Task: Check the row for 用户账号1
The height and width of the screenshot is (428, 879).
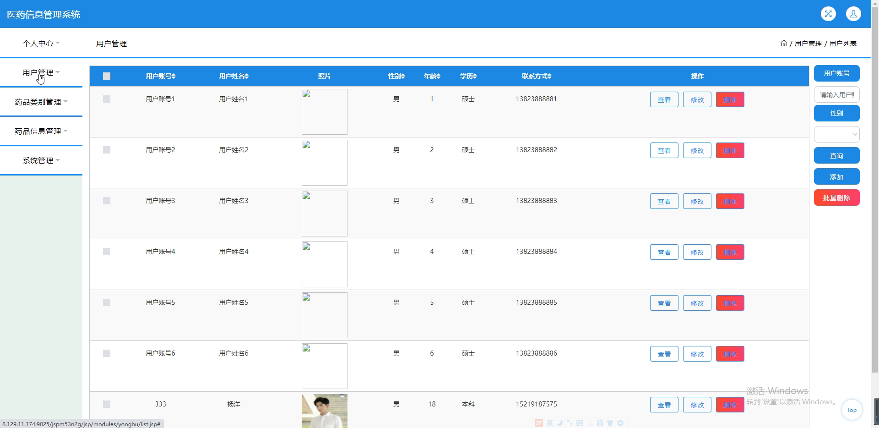Action: click(x=107, y=99)
